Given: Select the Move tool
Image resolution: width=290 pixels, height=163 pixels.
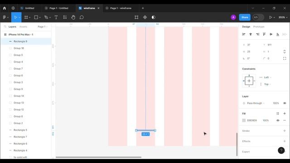Looking at the screenshot, I should click(x=15, y=17).
